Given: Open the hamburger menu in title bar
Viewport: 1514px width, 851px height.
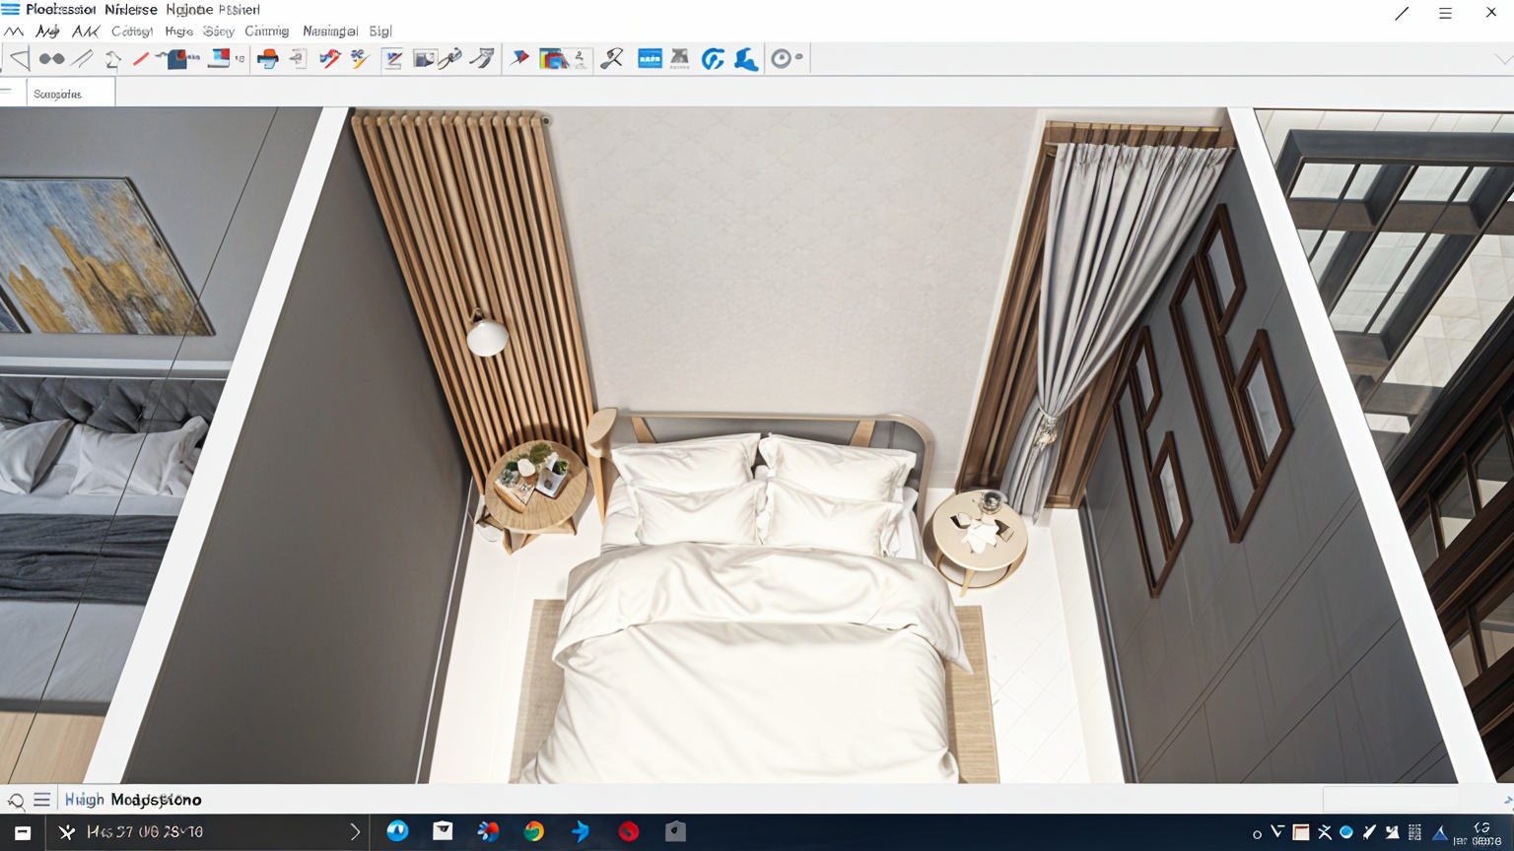Looking at the screenshot, I should [x=1445, y=13].
